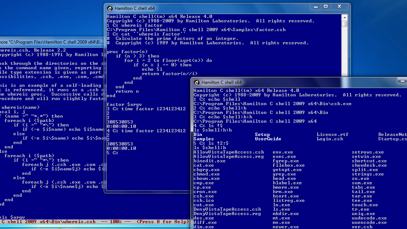
Task: Click 'showdesk.exe' in file listing
Action: (369, 165)
